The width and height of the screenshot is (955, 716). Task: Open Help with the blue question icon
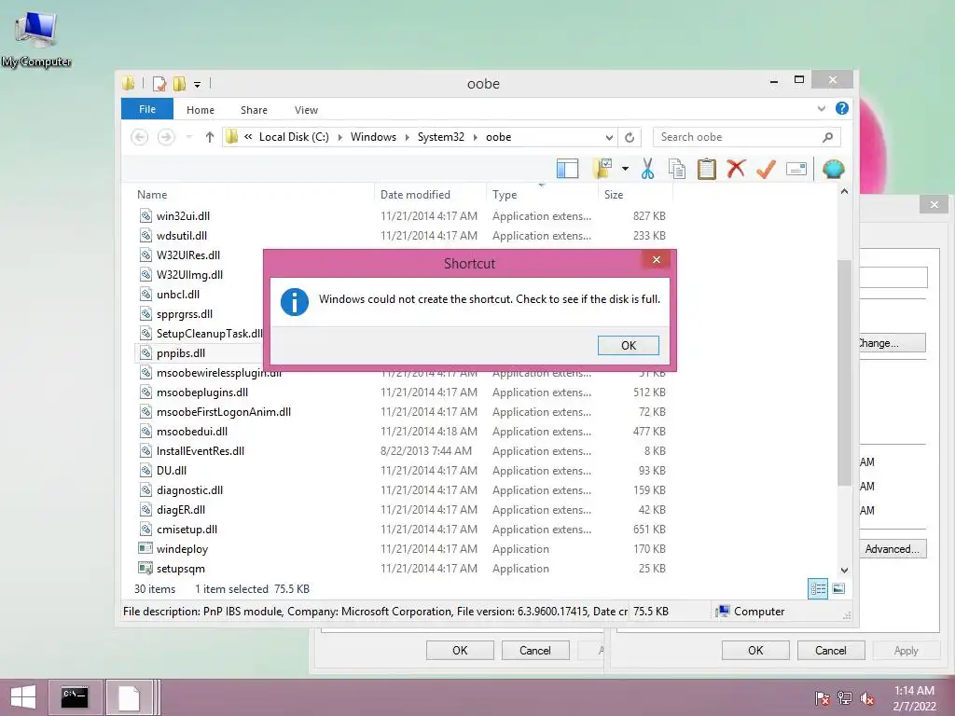point(842,108)
